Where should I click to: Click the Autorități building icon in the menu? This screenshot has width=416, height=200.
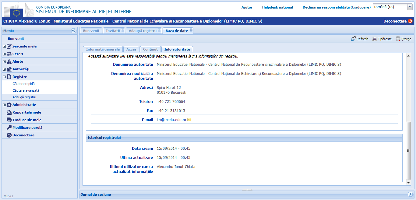tap(9, 69)
